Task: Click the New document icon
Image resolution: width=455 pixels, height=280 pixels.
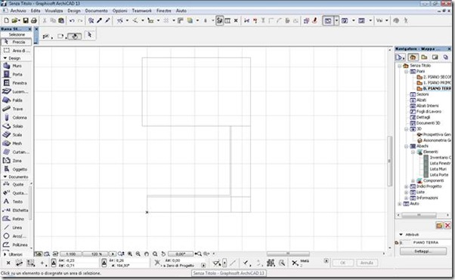Action: click(x=6, y=20)
